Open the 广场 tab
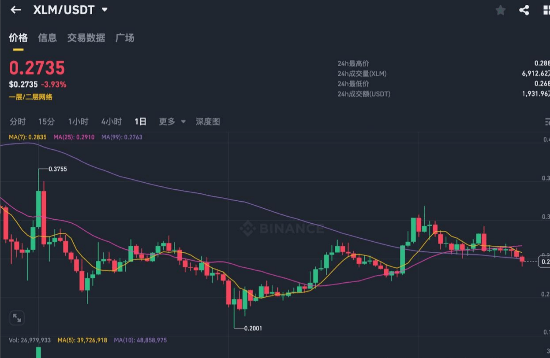550x358 pixels. (125, 38)
